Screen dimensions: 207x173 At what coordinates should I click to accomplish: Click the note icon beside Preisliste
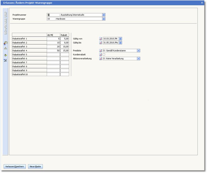click(101, 51)
